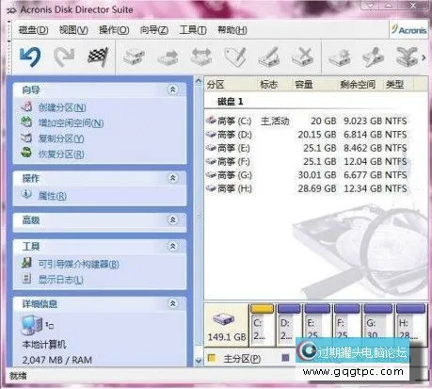This screenshot has width=432, height=389.
Task: Collapse the 工具 panel
Action: tap(172, 246)
